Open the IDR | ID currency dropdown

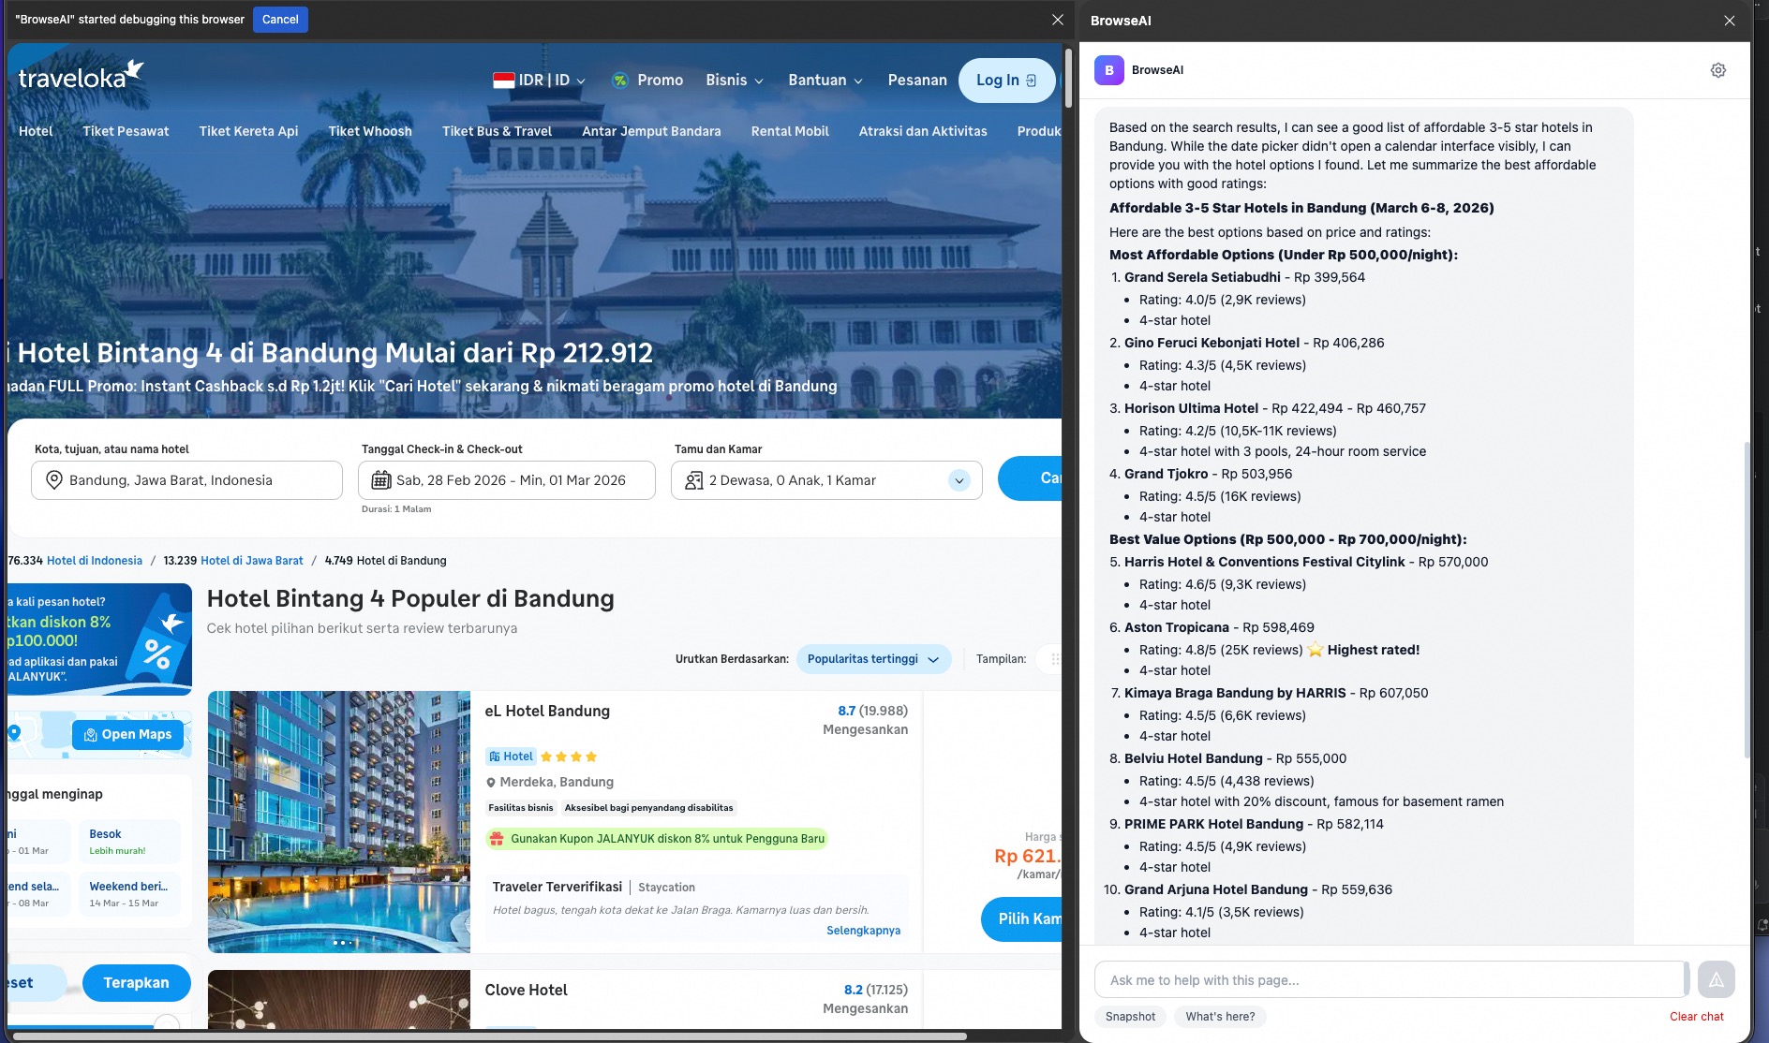[540, 81]
